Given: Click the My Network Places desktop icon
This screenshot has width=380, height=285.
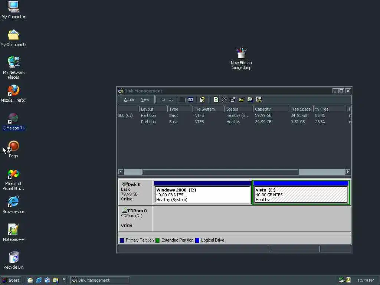Looking at the screenshot, I should pyautogui.click(x=13, y=68).
